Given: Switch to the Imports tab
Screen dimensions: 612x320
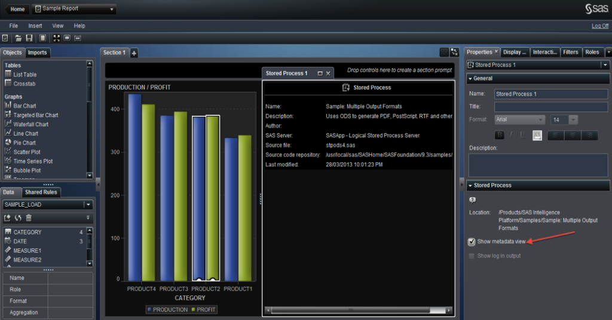Looking at the screenshot, I should (x=38, y=53).
